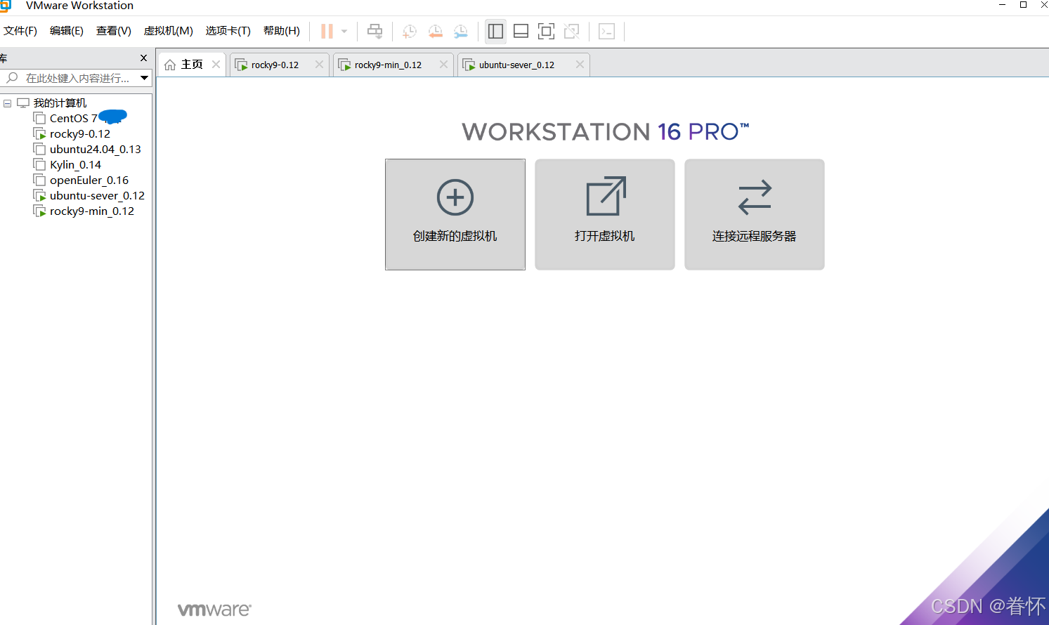Click the 打开虚拟机 button
The height and width of the screenshot is (625, 1049).
(605, 214)
